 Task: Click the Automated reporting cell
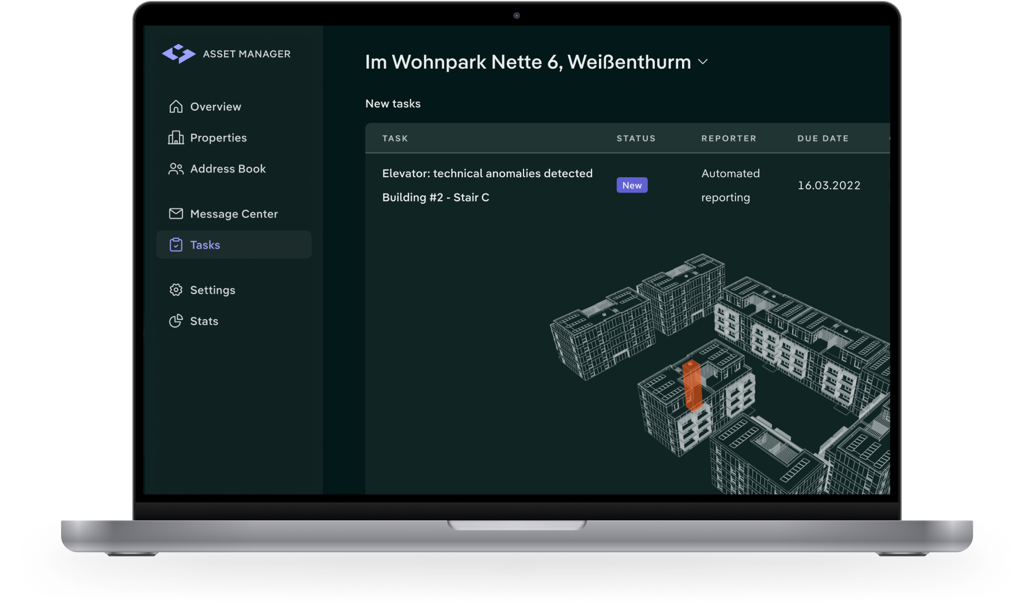coord(730,185)
